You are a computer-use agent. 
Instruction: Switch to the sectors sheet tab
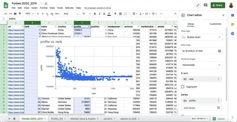[109, 119]
